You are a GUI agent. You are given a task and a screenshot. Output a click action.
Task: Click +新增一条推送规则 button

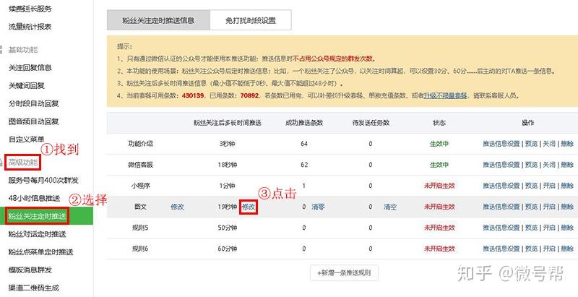pyautogui.click(x=344, y=273)
